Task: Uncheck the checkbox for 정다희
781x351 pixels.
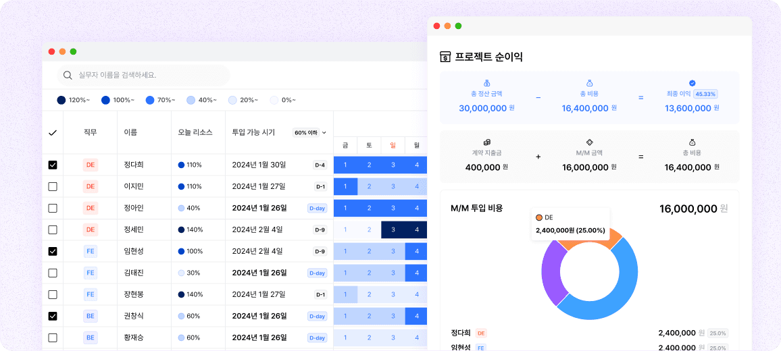Action: click(53, 165)
